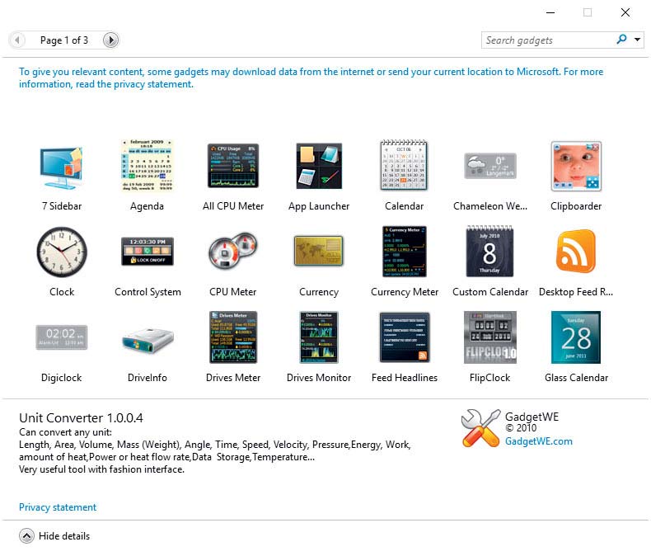Select the Digiclock gadget icon
The height and width of the screenshot is (556, 651).
coord(62,337)
